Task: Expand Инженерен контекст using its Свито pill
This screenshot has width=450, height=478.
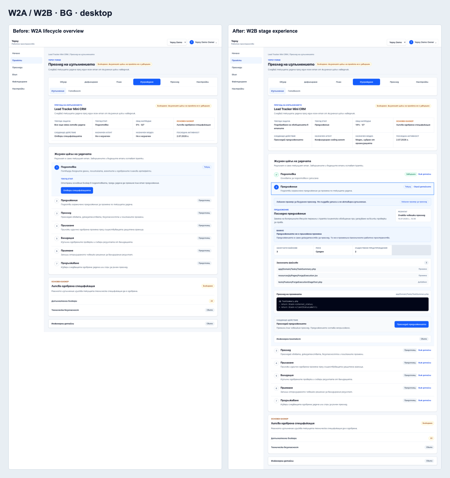Action: pos(424,339)
